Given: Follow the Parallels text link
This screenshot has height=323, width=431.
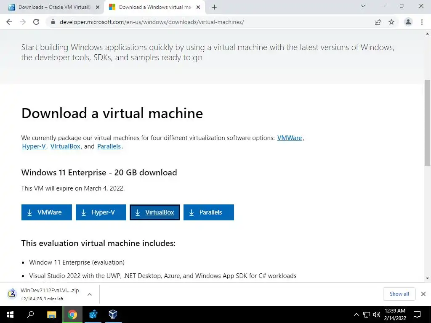Looking at the screenshot, I should [109, 146].
